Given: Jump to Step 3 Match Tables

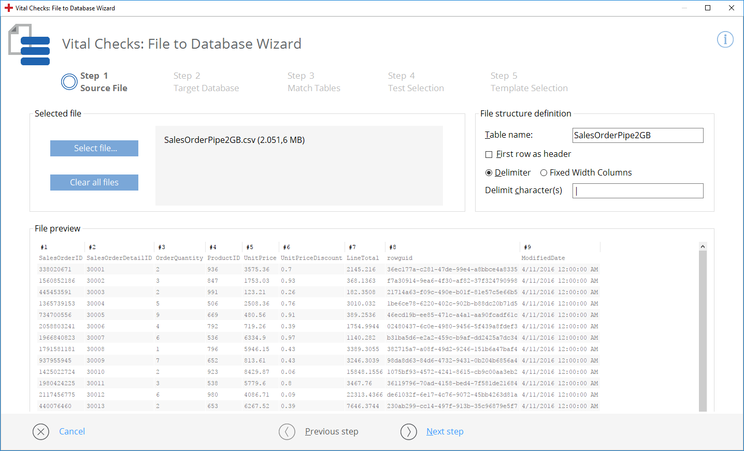Looking at the screenshot, I should (313, 82).
